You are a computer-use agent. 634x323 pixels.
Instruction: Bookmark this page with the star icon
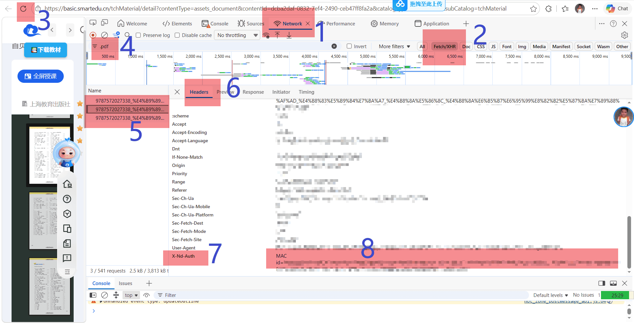533,9
